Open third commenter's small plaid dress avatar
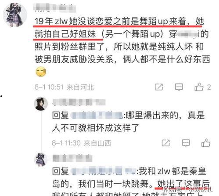 click(41, 160)
